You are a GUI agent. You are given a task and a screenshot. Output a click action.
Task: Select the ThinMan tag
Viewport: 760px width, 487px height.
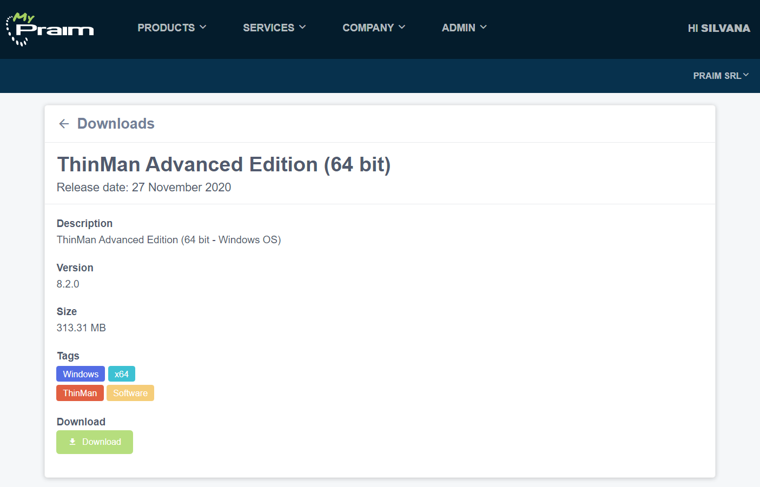(x=80, y=393)
